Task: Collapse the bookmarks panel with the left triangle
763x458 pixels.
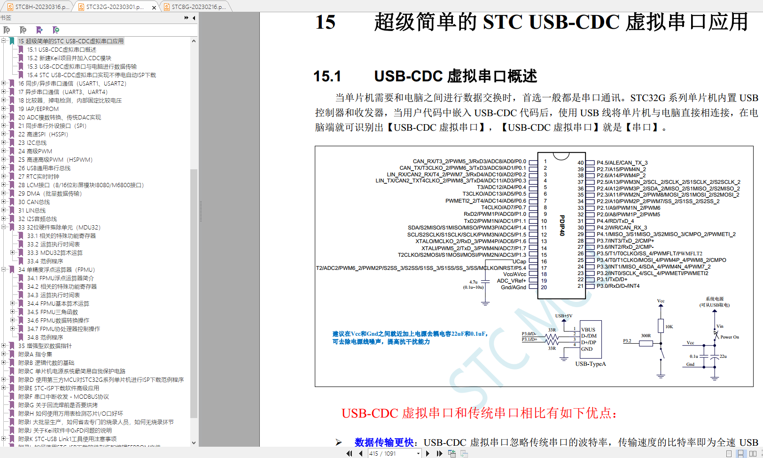Action: click(194, 18)
